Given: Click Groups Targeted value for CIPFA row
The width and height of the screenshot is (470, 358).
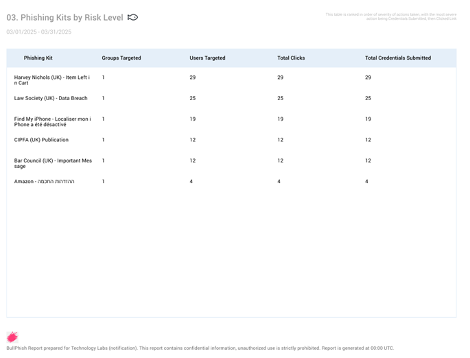Looking at the screenshot, I should tap(104, 140).
